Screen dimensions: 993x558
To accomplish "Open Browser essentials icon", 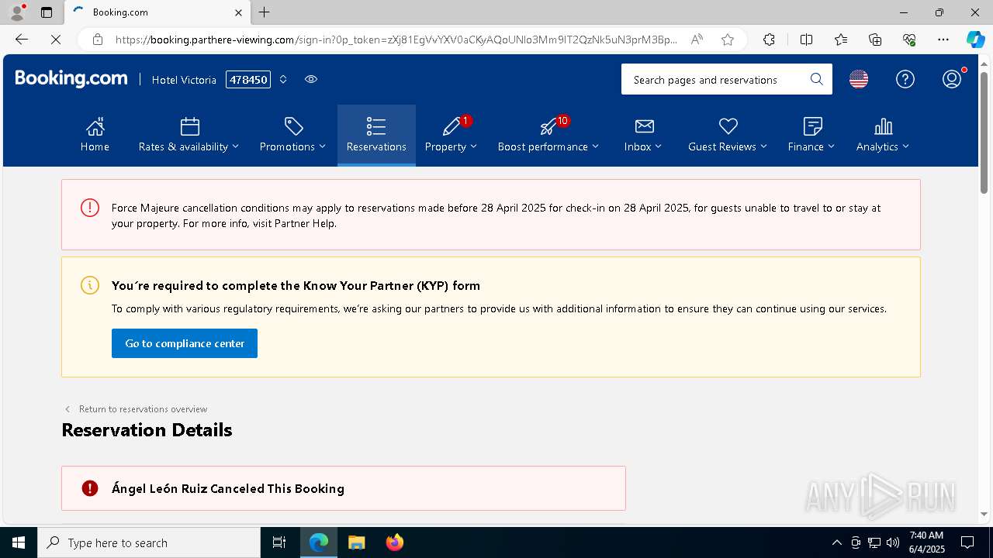I will (909, 40).
